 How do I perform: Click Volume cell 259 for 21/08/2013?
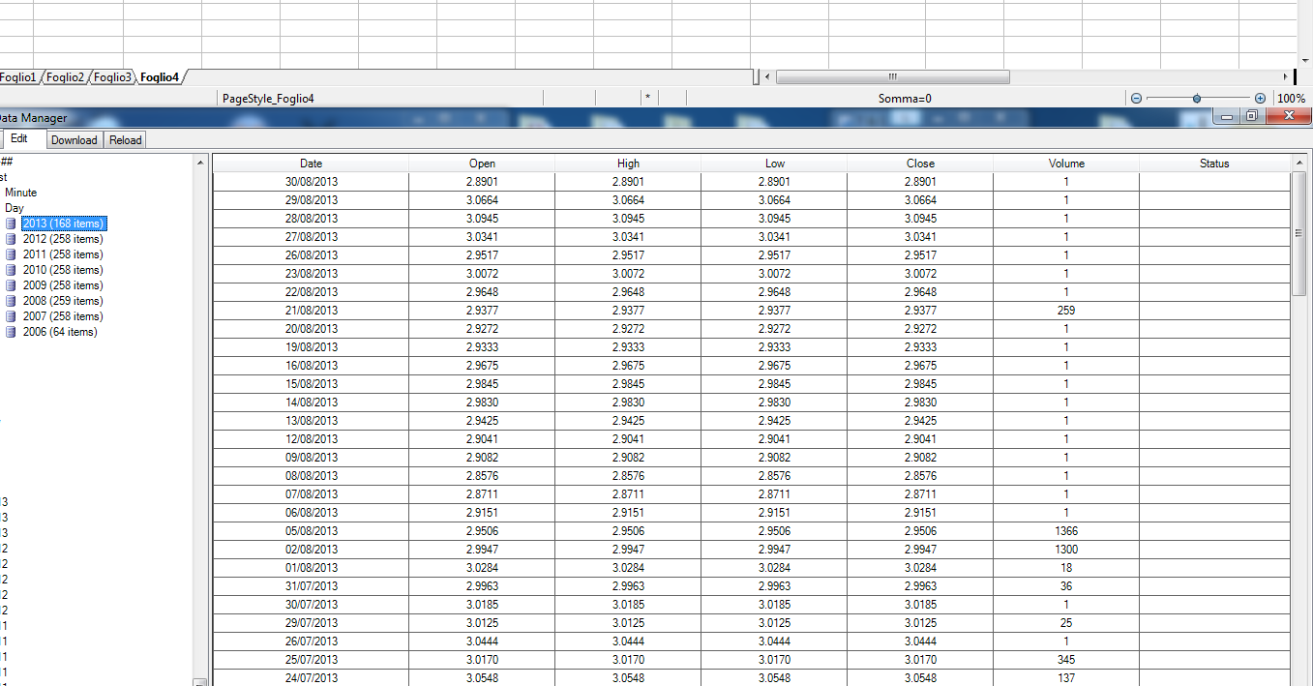pyautogui.click(x=1066, y=311)
